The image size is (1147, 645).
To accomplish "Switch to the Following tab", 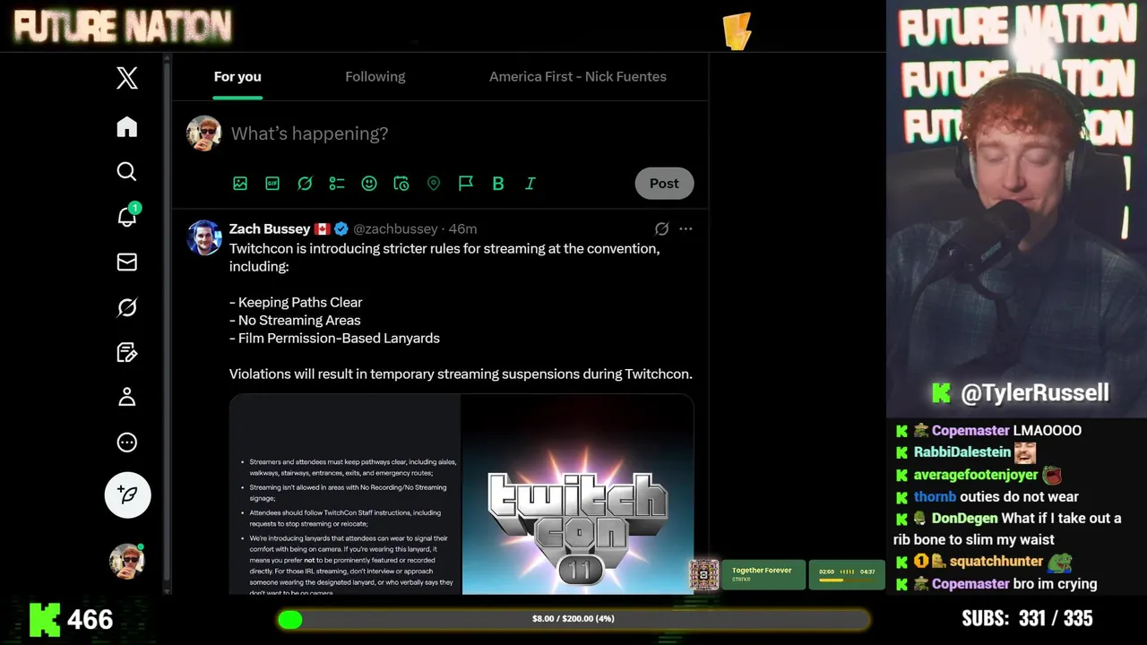I will pos(375,77).
